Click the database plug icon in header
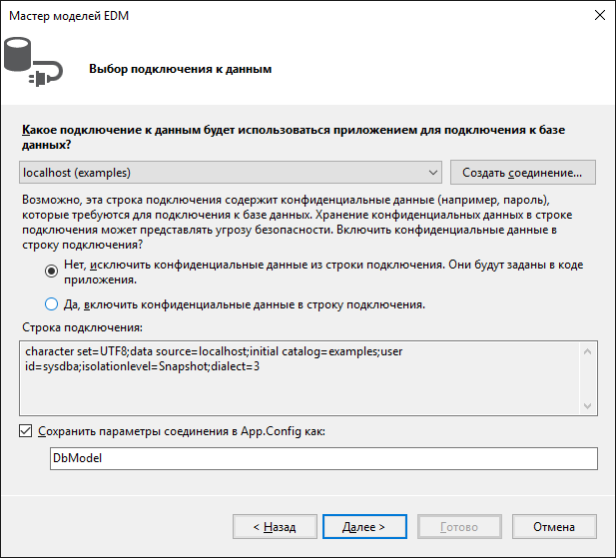Image resolution: width=616 pixels, height=558 pixels. (31, 62)
